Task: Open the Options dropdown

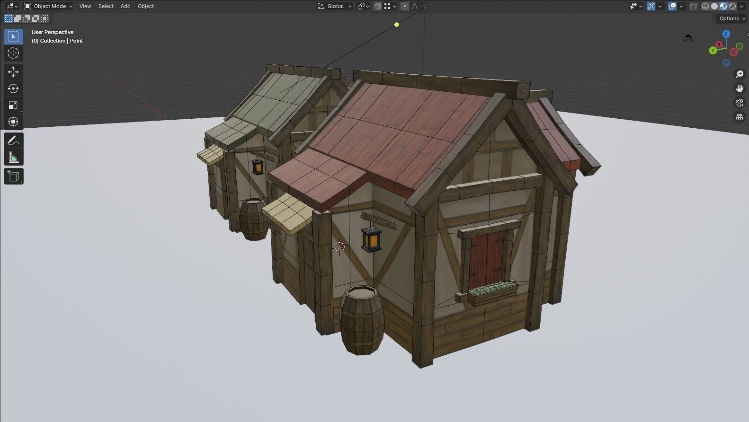Action: pos(731,18)
